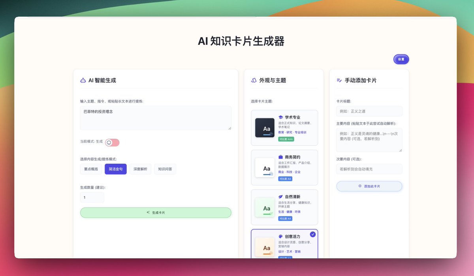Image resolution: width=474 pixels, height=276 pixels.
Task: Click the 次要内容 input field
Action: point(369,169)
